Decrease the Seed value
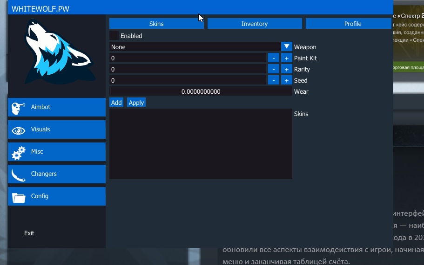This screenshot has height=265, width=424. (x=274, y=80)
